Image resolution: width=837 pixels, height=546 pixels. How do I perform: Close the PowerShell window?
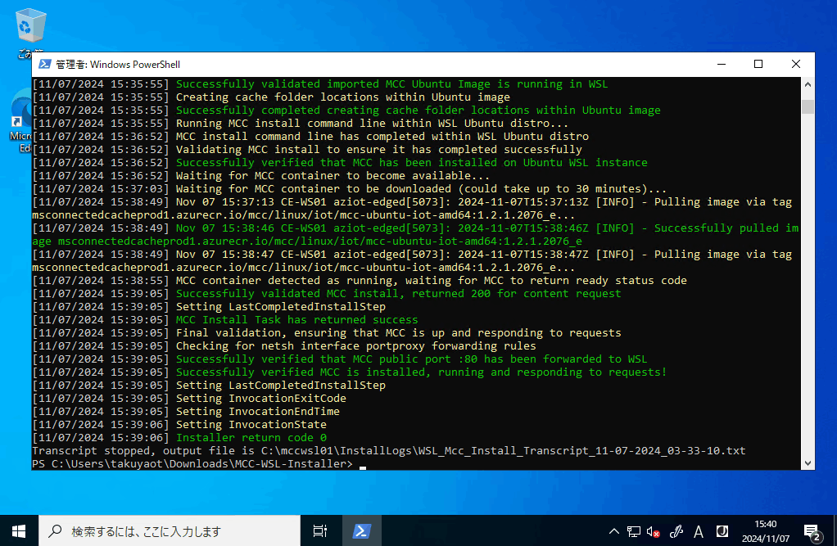coord(795,64)
